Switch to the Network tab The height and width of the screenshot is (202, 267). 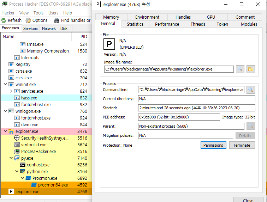(x=49, y=29)
